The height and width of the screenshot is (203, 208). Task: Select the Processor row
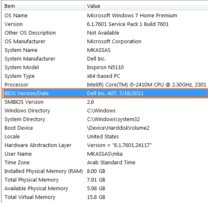[105, 85]
